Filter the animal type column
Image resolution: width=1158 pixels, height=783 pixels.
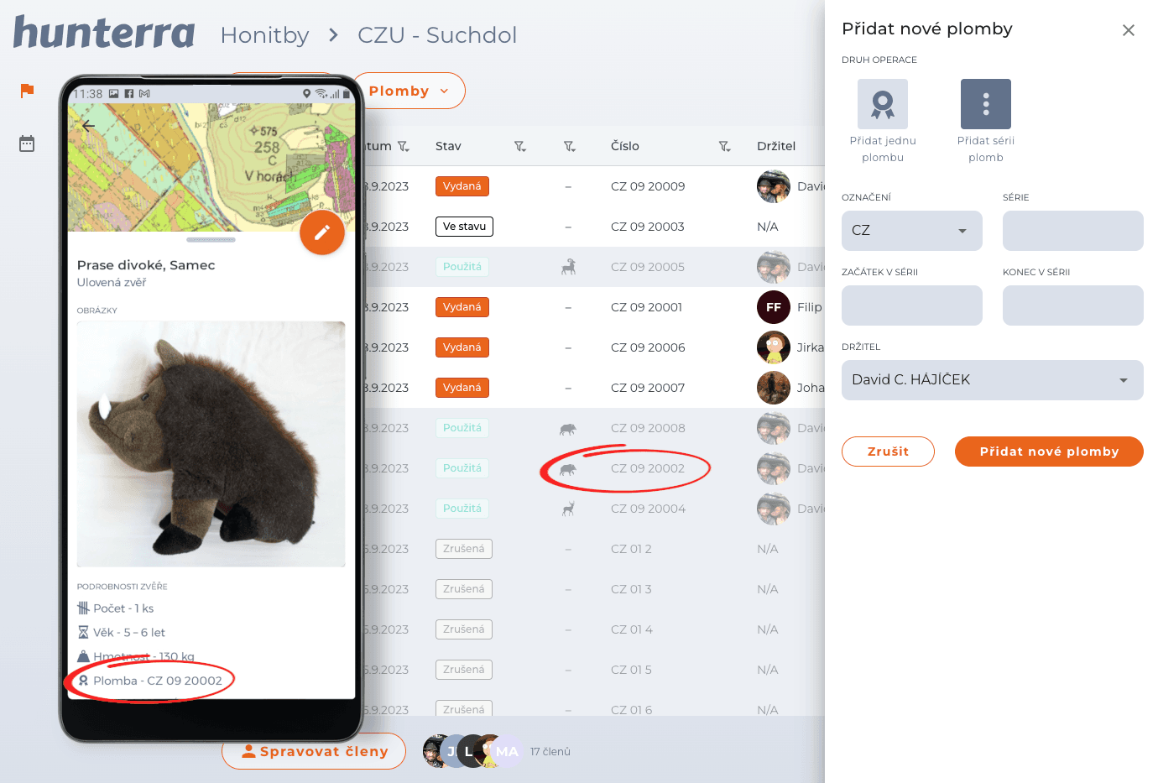click(x=570, y=147)
